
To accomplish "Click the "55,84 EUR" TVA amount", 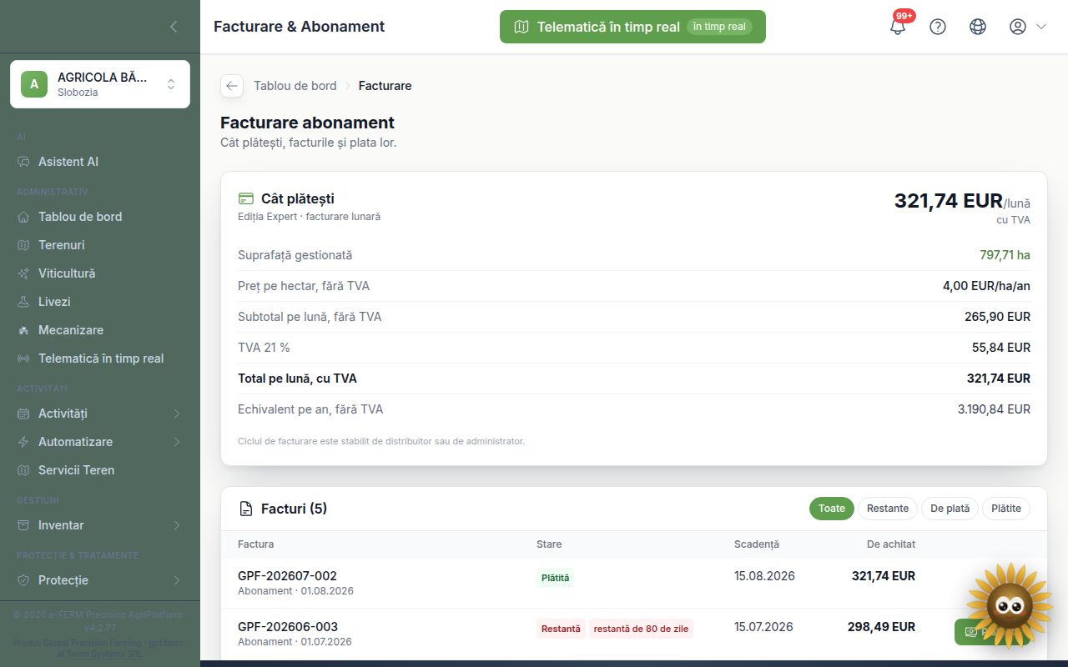I will pos(1001,348).
